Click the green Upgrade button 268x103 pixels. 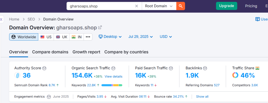pyautogui.click(x=226, y=6)
